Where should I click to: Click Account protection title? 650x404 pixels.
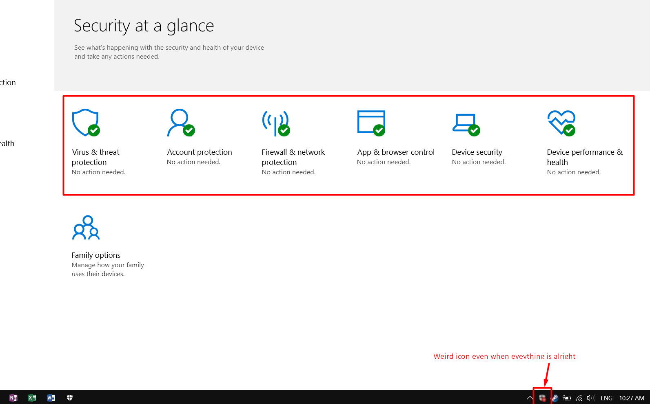(200, 152)
